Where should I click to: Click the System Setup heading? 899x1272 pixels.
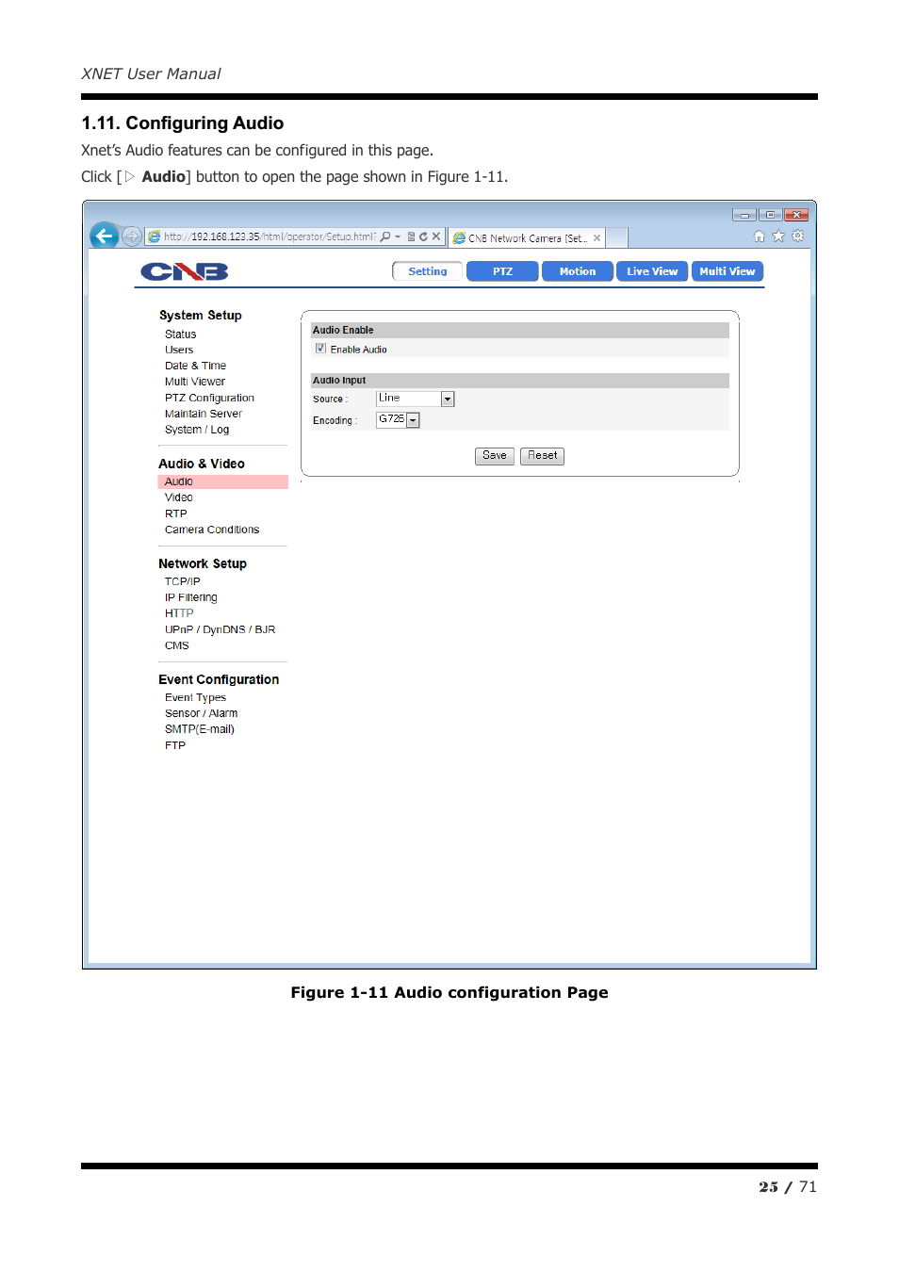(x=201, y=316)
